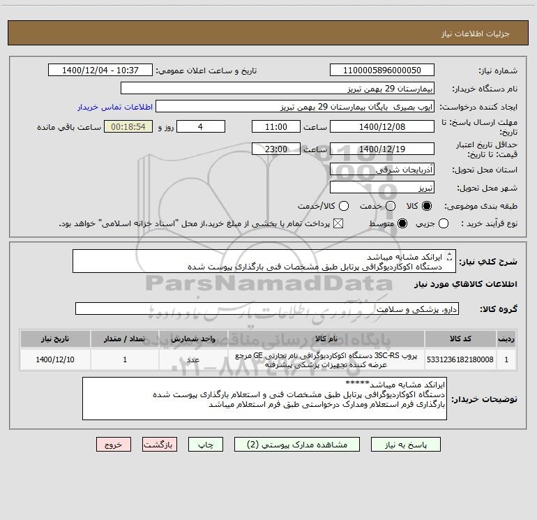The width and height of the screenshot is (537, 520).
Task: Click the گروه کالا label
Action: tap(499, 309)
